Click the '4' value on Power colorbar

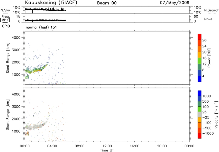pos(203,76)
